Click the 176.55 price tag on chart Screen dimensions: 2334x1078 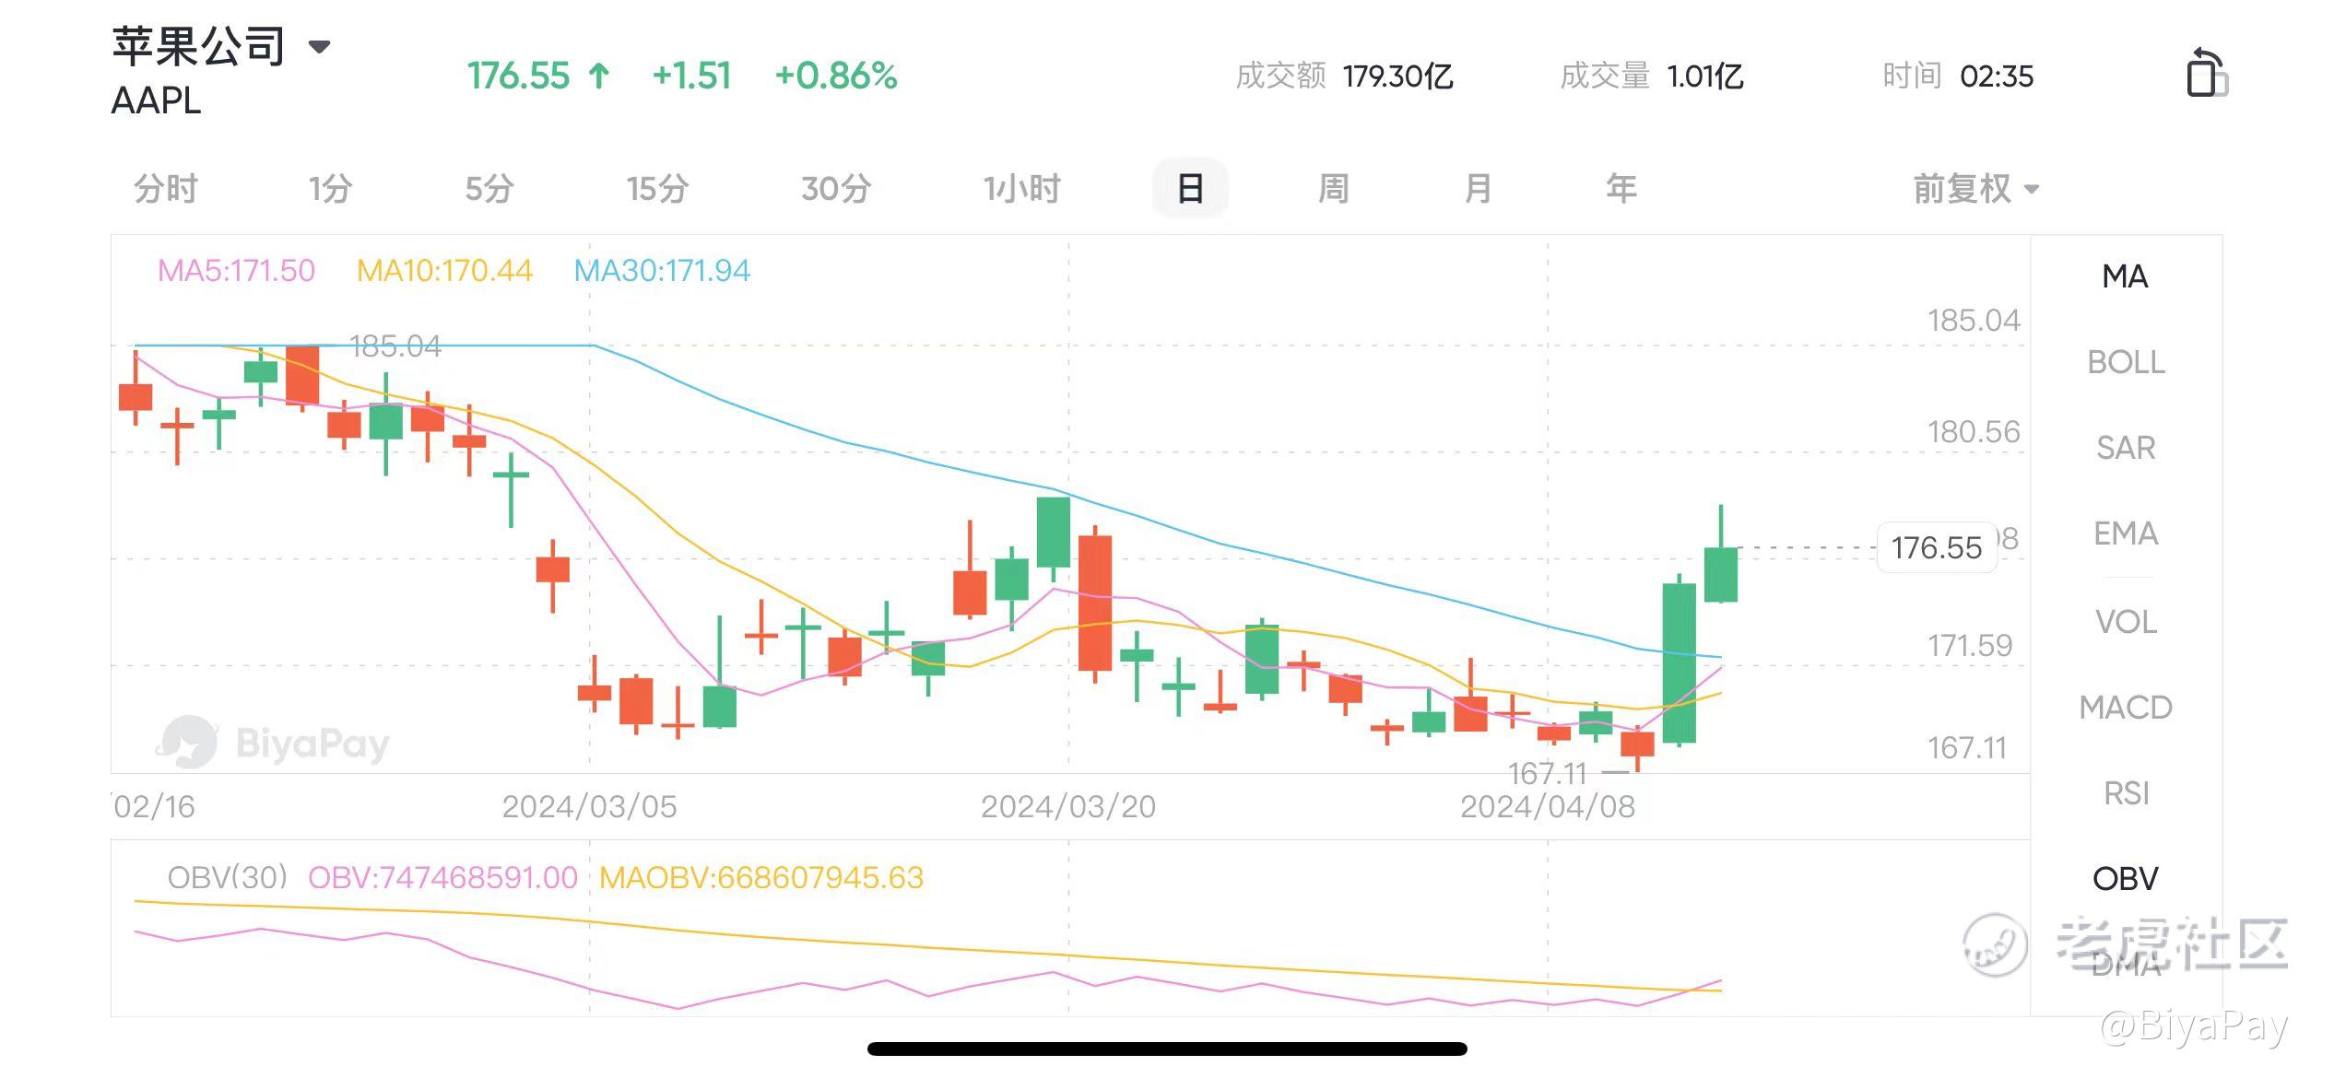1937,548
